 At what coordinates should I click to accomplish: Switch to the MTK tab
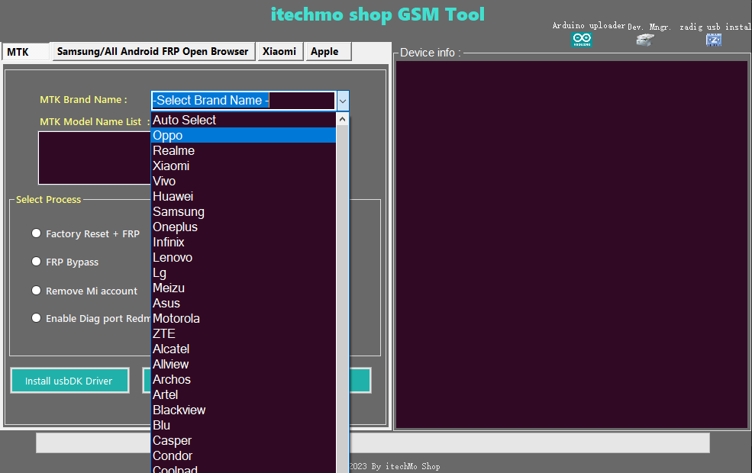tap(18, 52)
